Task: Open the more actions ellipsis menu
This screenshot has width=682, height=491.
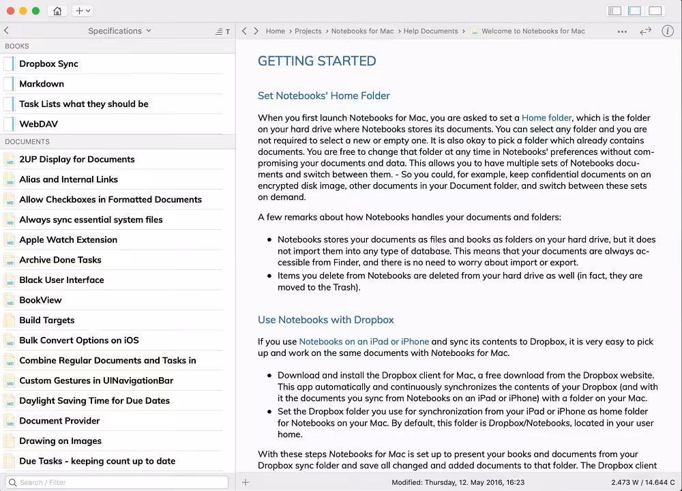Action: (x=622, y=31)
